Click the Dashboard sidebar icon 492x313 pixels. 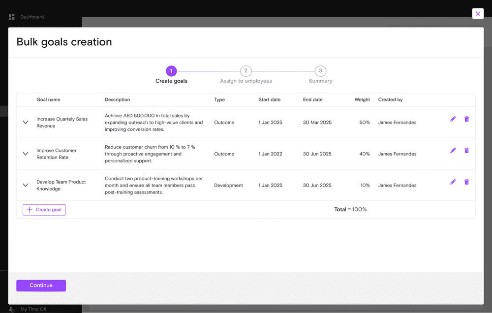12,17
